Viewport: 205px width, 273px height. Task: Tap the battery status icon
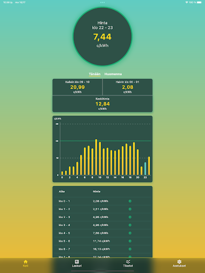[x=199, y=2]
